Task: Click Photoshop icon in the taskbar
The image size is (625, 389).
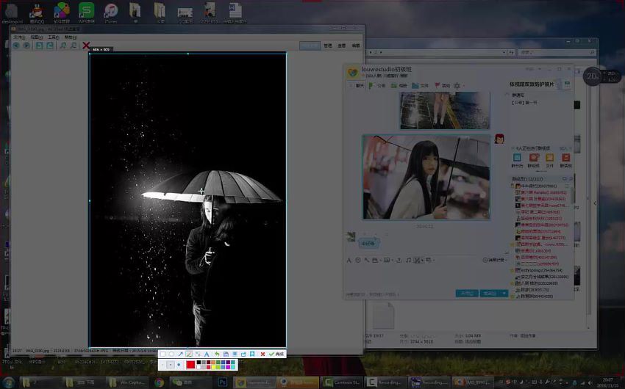Action: tap(221, 382)
